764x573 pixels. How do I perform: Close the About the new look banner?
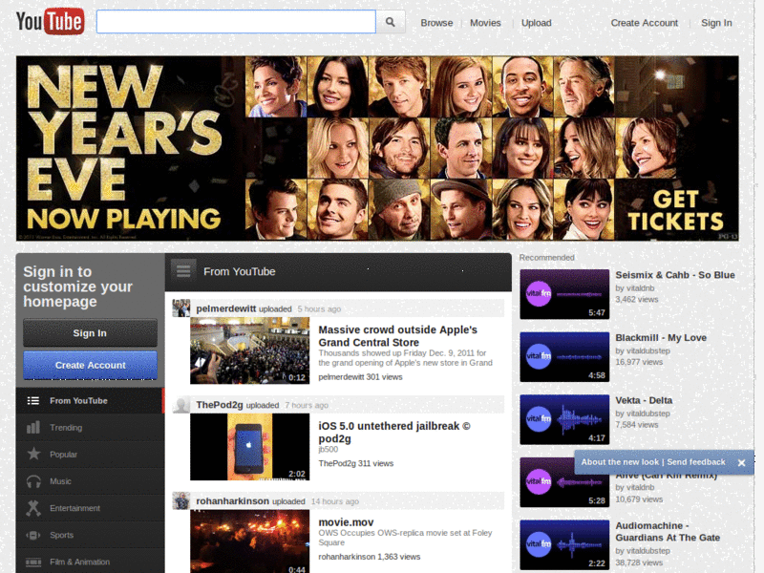[x=741, y=462]
